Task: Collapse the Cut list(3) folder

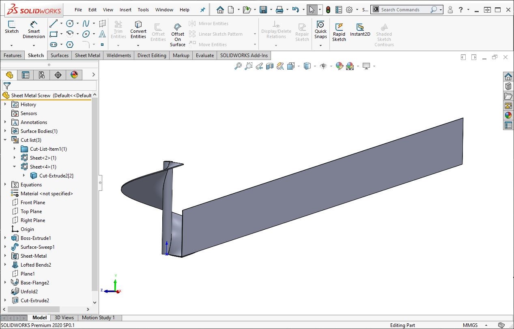Action: [x=5, y=140]
